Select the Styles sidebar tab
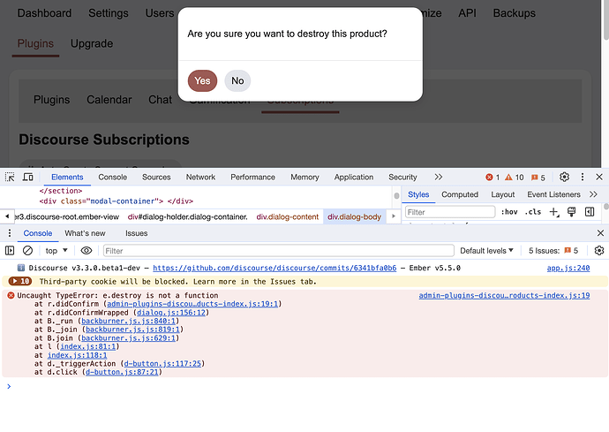The width and height of the screenshot is (609, 432). tap(418, 195)
